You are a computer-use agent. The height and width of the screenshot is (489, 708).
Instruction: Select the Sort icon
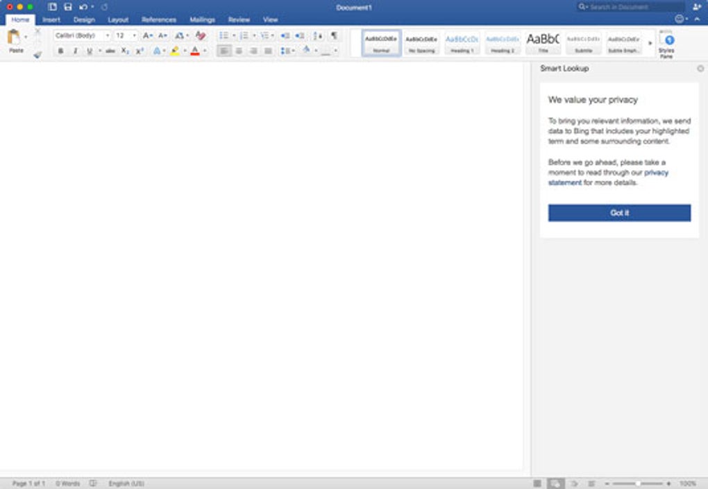319,35
